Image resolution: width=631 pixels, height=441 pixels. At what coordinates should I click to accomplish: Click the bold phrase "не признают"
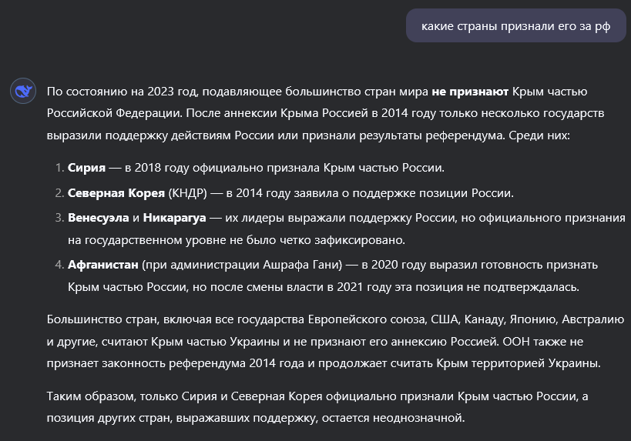[470, 92]
